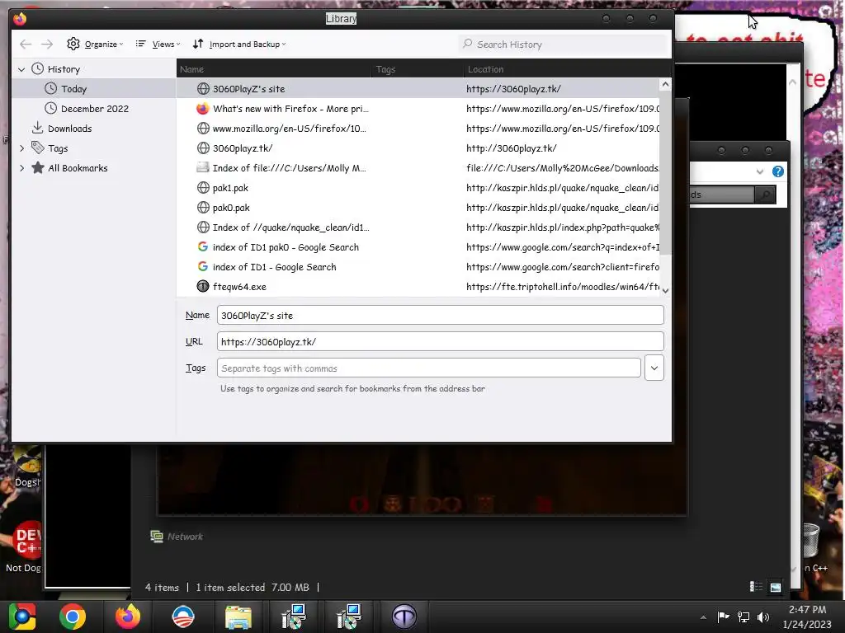Image resolution: width=845 pixels, height=633 pixels.
Task: Sort by the Tags column header
Action: 417,69
